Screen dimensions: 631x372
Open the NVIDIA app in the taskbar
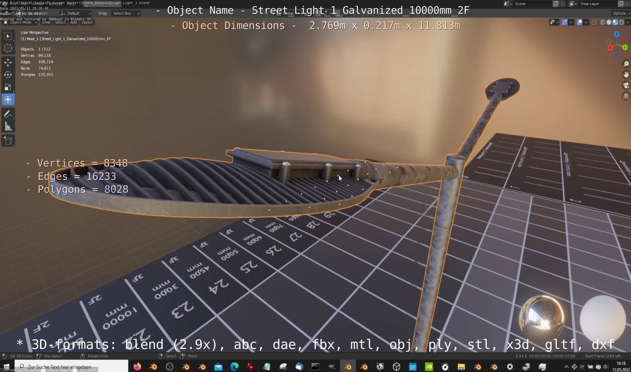429,367
